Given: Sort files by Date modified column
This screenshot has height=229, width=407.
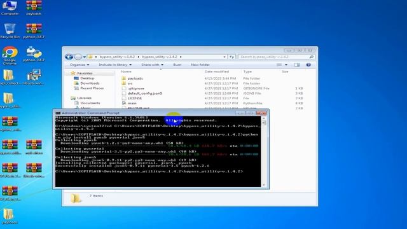Looking at the screenshot, I should coord(217,71).
